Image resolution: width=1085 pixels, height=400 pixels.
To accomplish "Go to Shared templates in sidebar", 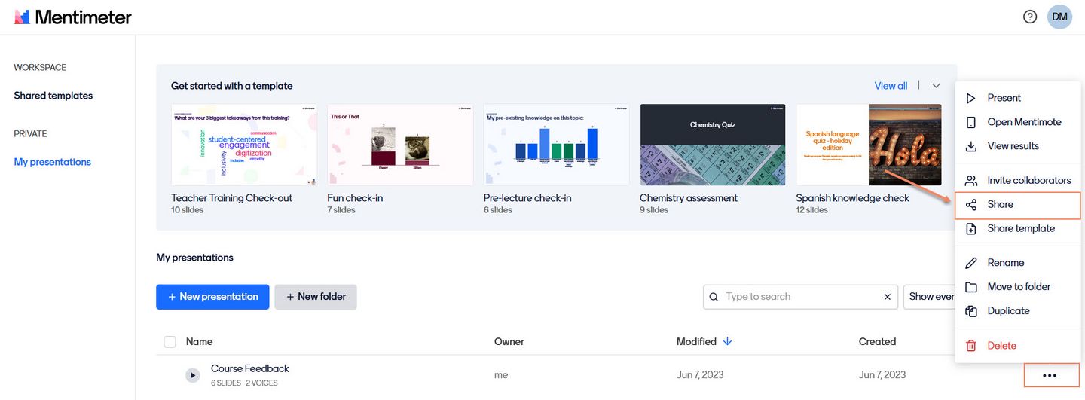I will [53, 96].
